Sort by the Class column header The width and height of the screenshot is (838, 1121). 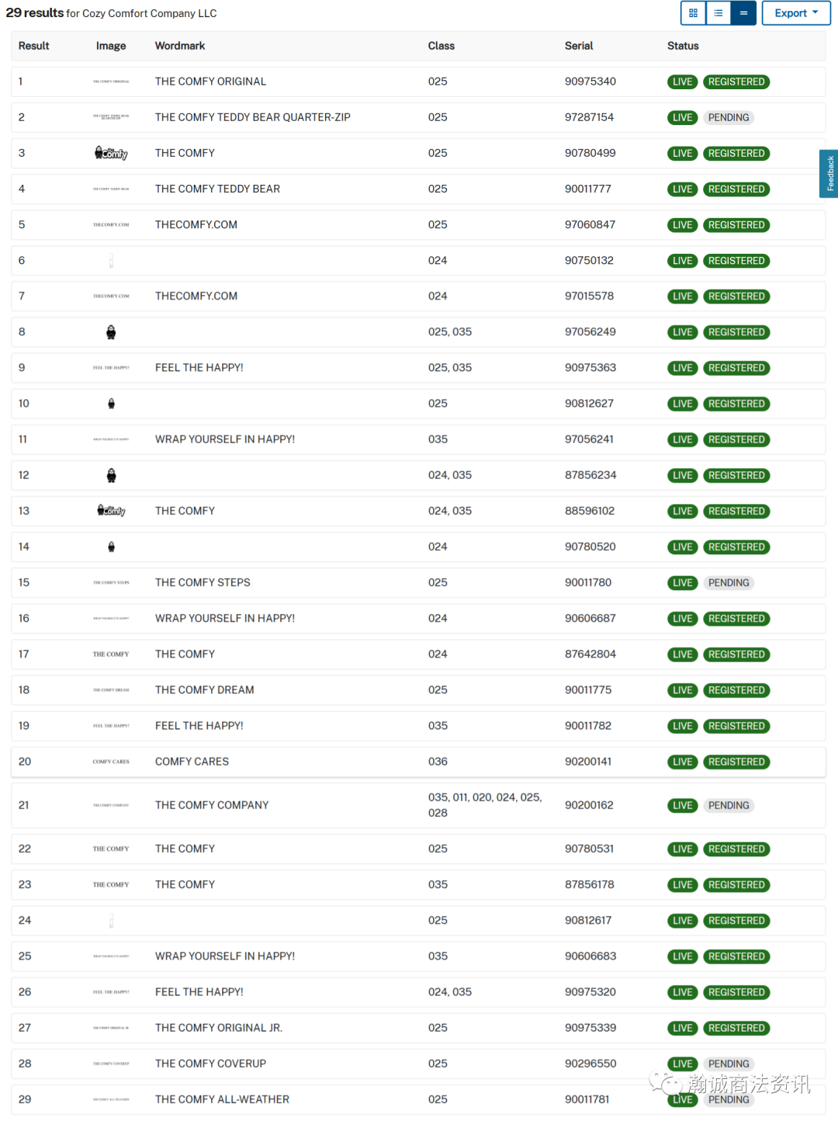click(442, 46)
